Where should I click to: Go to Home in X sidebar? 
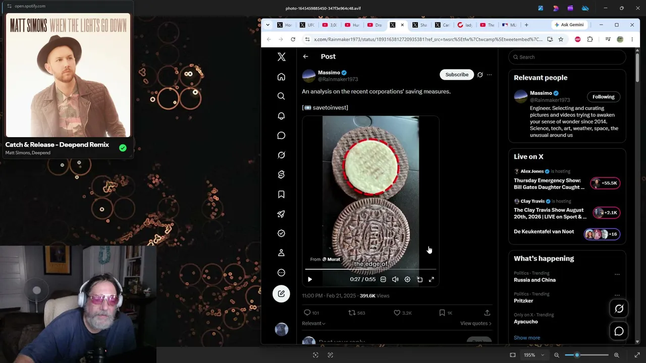pos(281,77)
